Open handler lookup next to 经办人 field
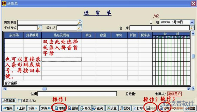Screen dimensions: 197x112 click(x=80, y=28)
